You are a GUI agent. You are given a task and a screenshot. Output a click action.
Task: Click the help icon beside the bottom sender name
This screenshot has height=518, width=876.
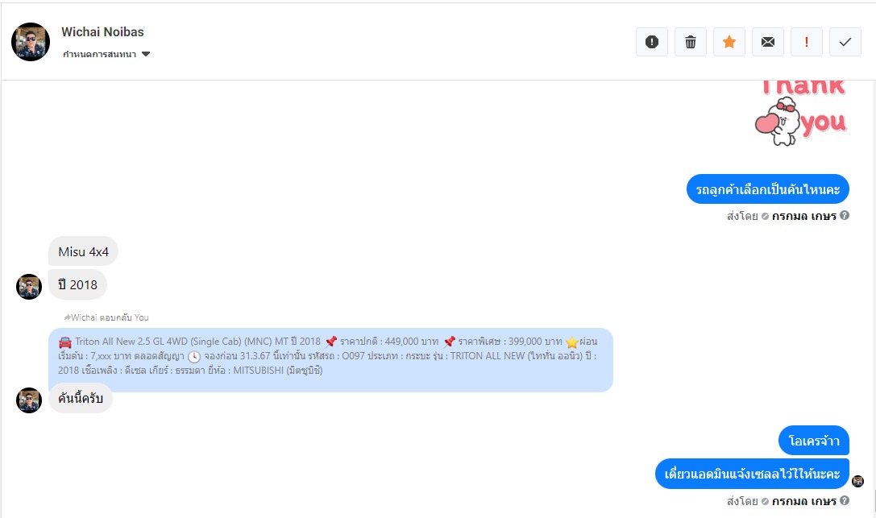pos(845,500)
